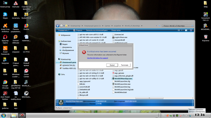The width and height of the screenshot is (211, 118).
Task: Click the horizontal scrollbar in file list
Action: click(149, 98)
